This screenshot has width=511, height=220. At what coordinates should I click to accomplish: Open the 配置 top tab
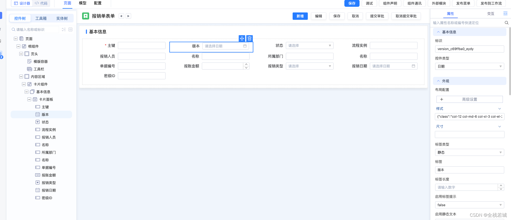pos(98,3)
